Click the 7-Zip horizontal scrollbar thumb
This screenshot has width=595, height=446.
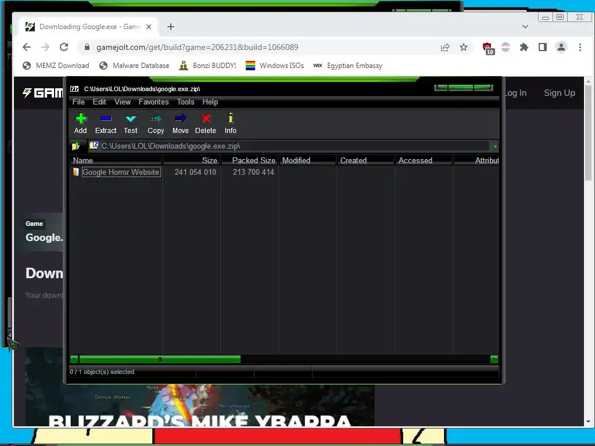pos(160,359)
